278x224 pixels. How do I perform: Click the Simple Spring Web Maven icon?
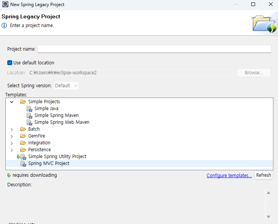[29, 122]
